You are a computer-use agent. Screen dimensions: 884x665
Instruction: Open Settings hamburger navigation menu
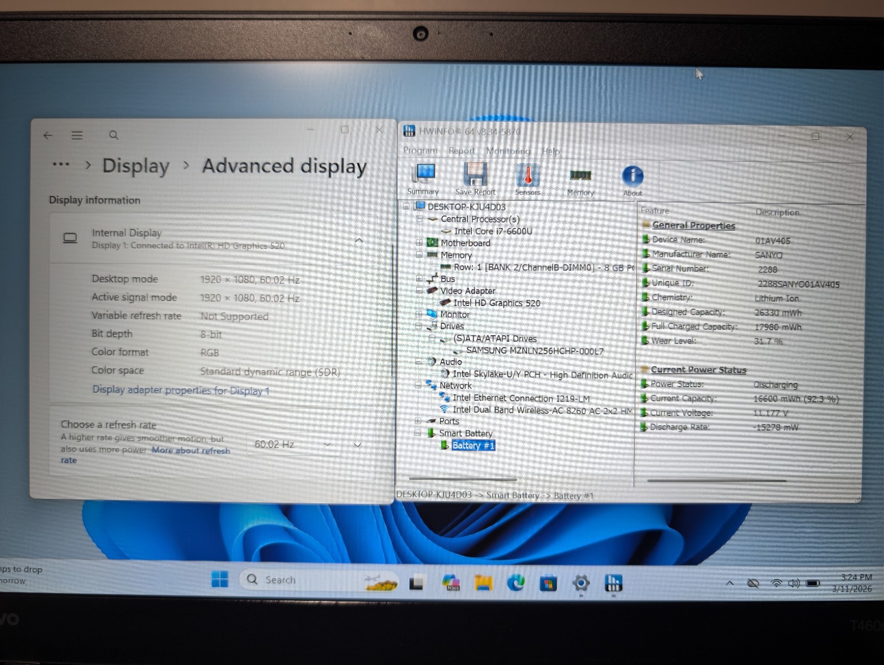tap(77, 135)
